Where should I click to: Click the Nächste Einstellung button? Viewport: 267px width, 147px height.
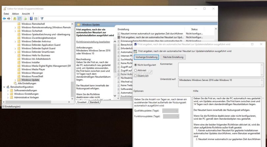(172, 57)
